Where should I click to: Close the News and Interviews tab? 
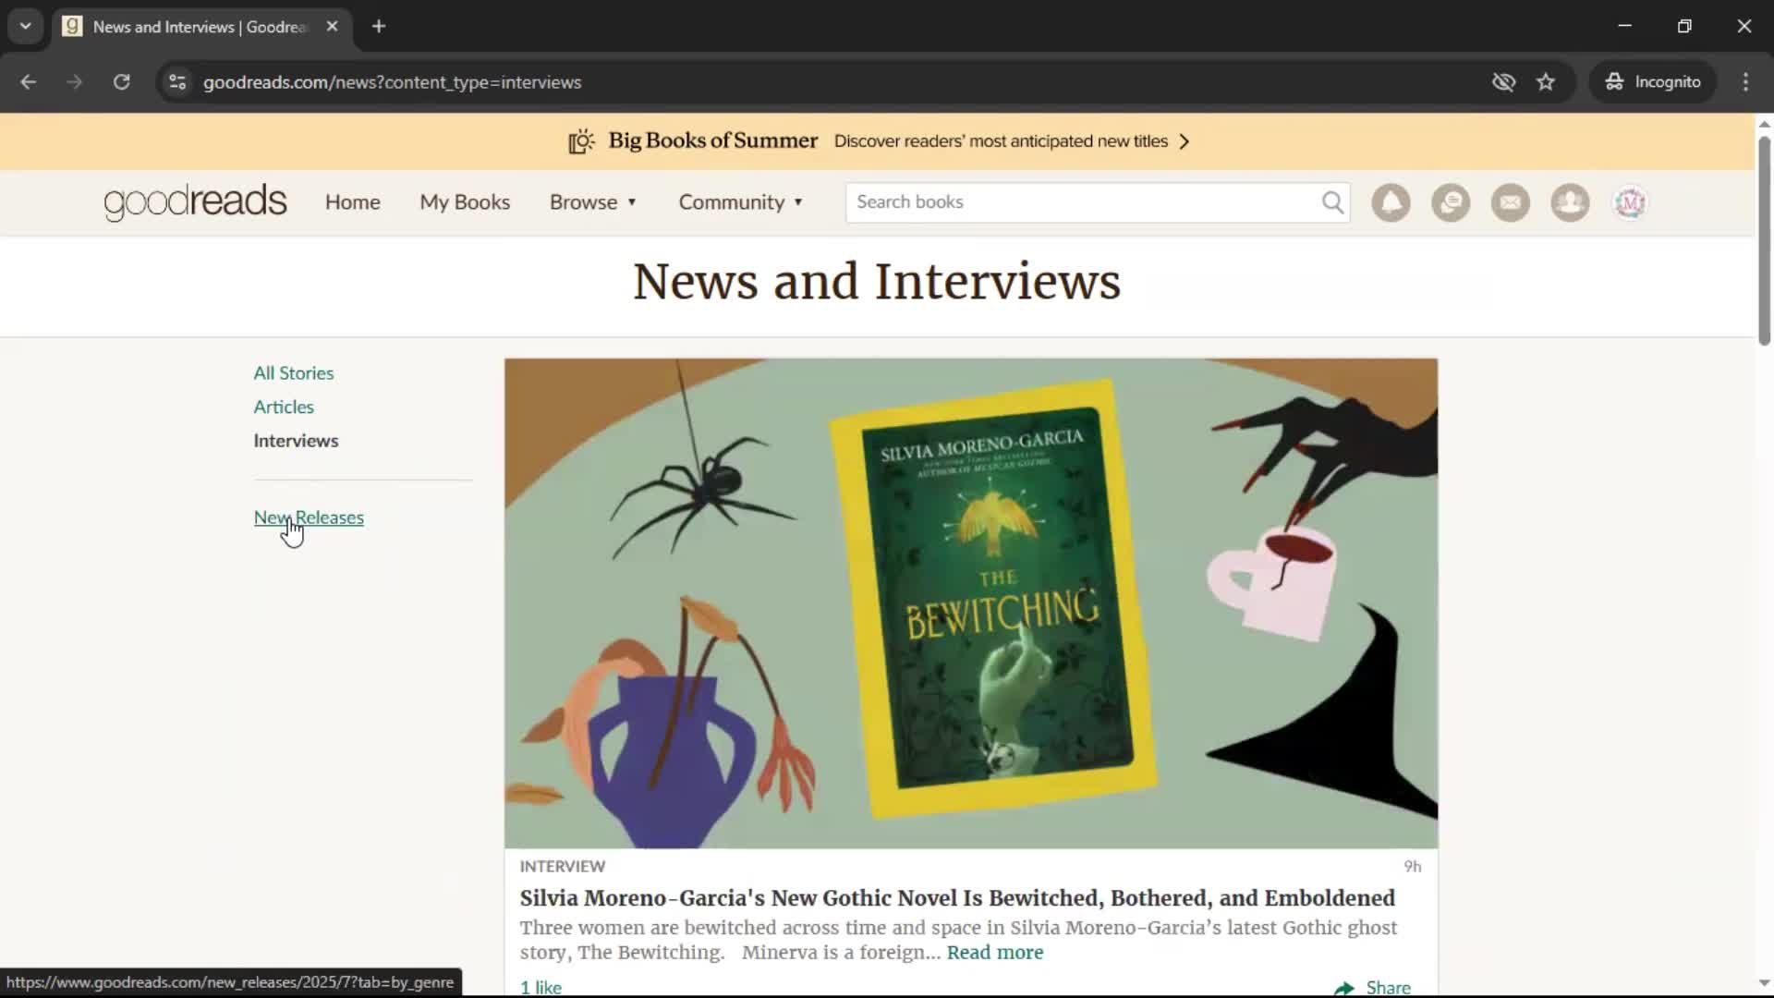(332, 27)
